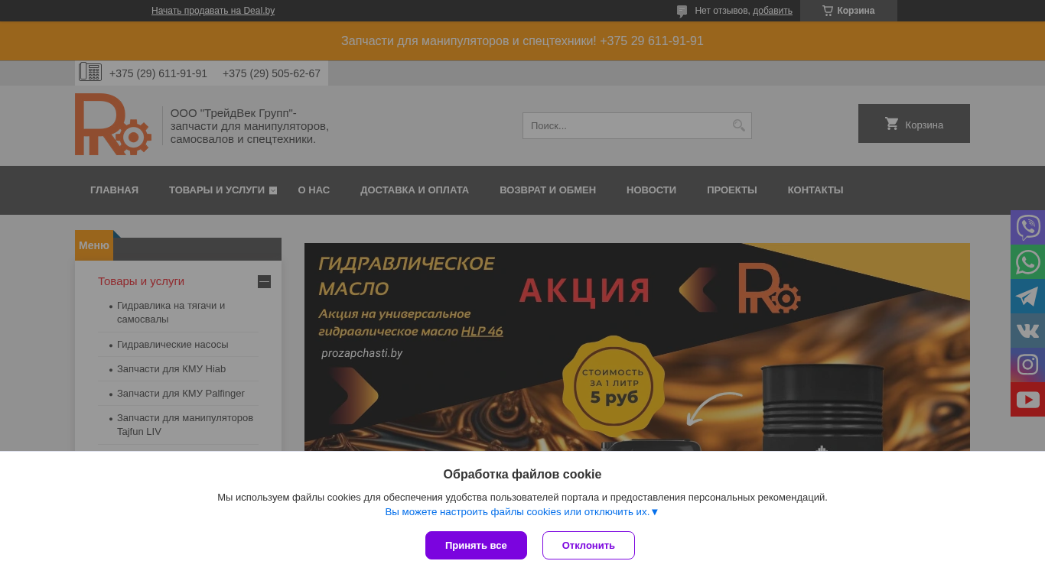
Task: Open the YouTube social icon
Action: 1027,399
